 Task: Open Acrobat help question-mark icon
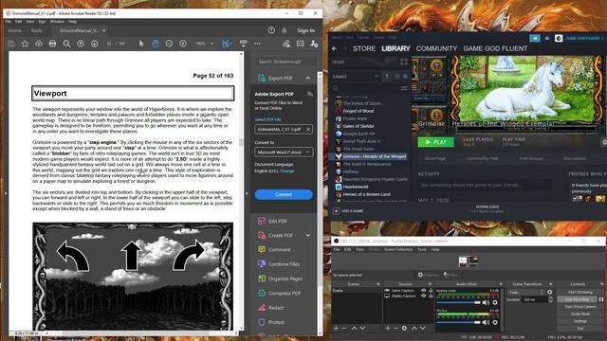pos(271,30)
